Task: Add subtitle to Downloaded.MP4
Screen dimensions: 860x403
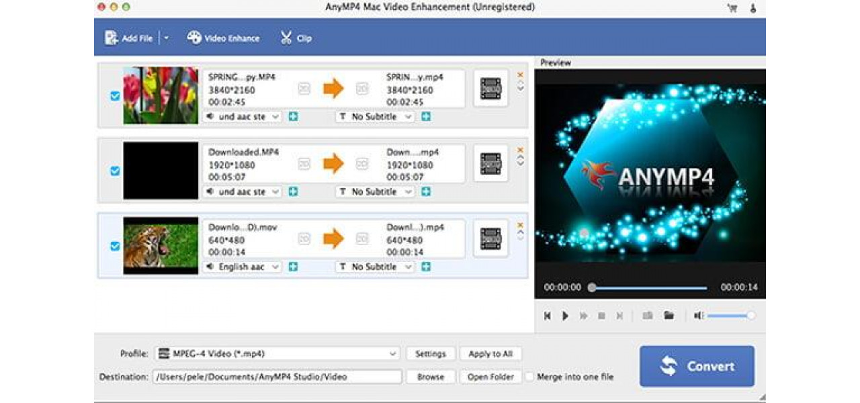Action: 426,192
